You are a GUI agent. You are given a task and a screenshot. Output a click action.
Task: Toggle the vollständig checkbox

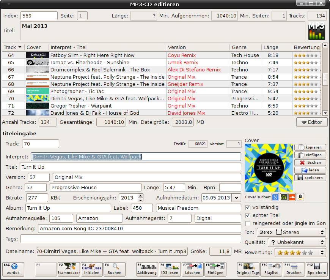248,207
